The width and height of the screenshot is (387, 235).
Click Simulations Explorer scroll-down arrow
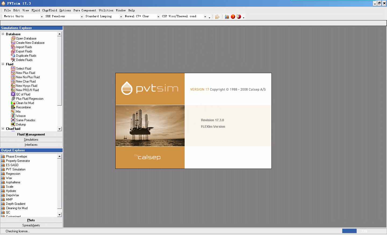click(x=59, y=129)
